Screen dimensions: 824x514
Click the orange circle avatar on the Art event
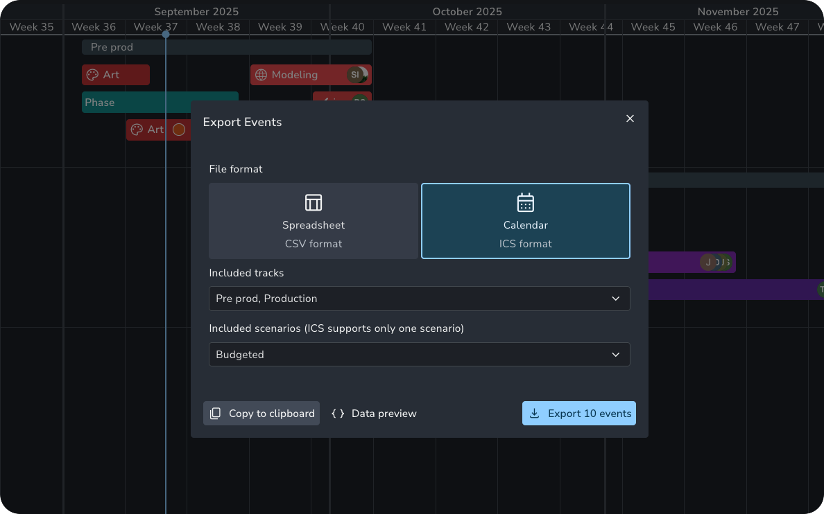178,130
